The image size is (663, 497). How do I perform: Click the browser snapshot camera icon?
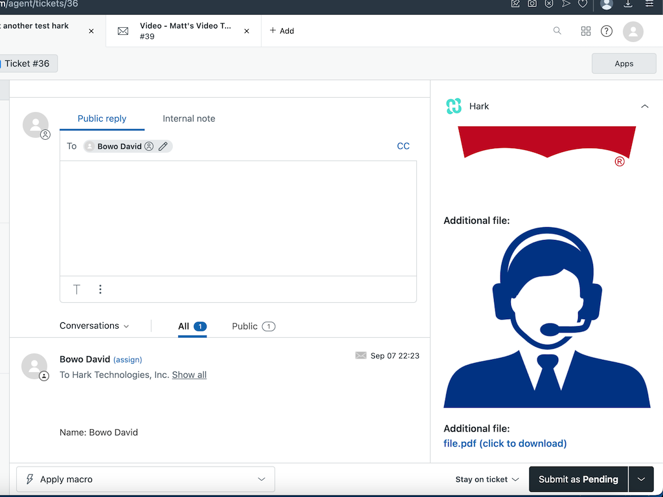click(532, 4)
